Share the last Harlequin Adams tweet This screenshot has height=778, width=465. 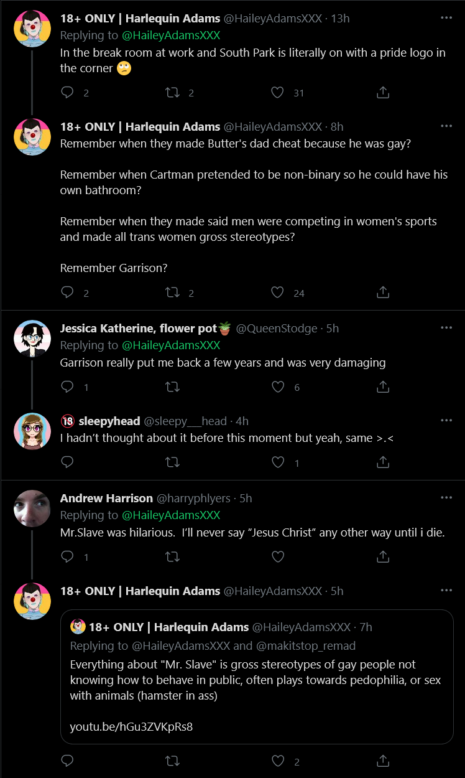coord(383,761)
